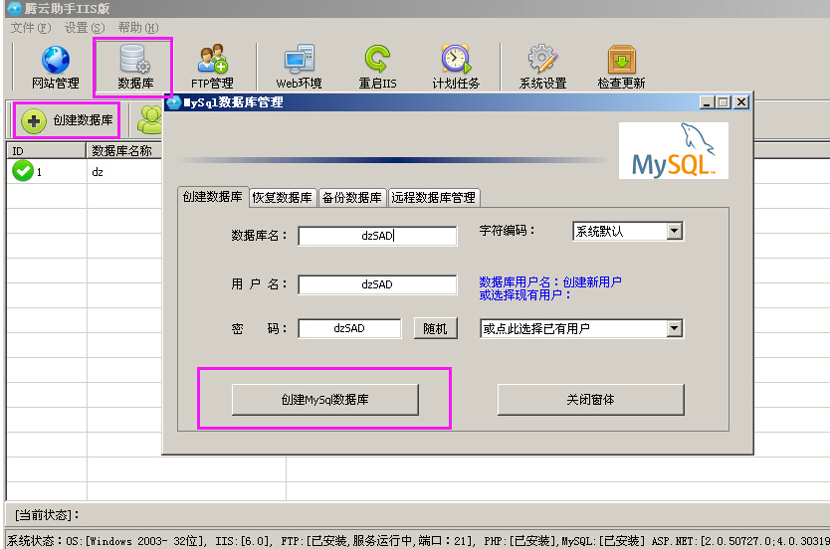Click the [当前状态] status label
The width and height of the screenshot is (830, 549).
click(47, 514)
